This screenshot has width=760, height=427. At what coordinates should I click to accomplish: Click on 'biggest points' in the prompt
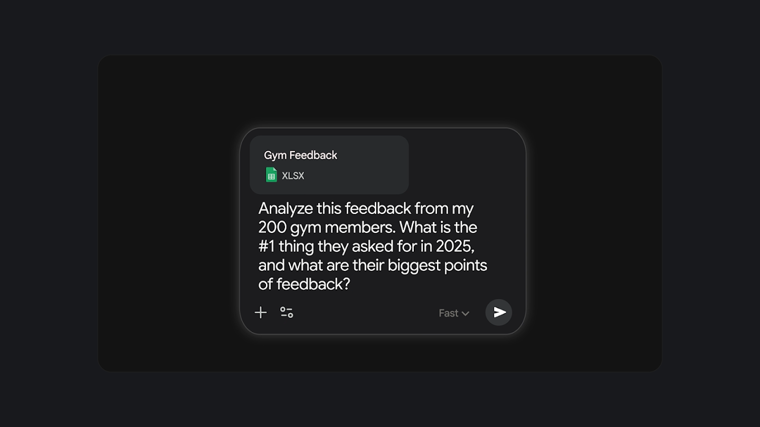437,266
